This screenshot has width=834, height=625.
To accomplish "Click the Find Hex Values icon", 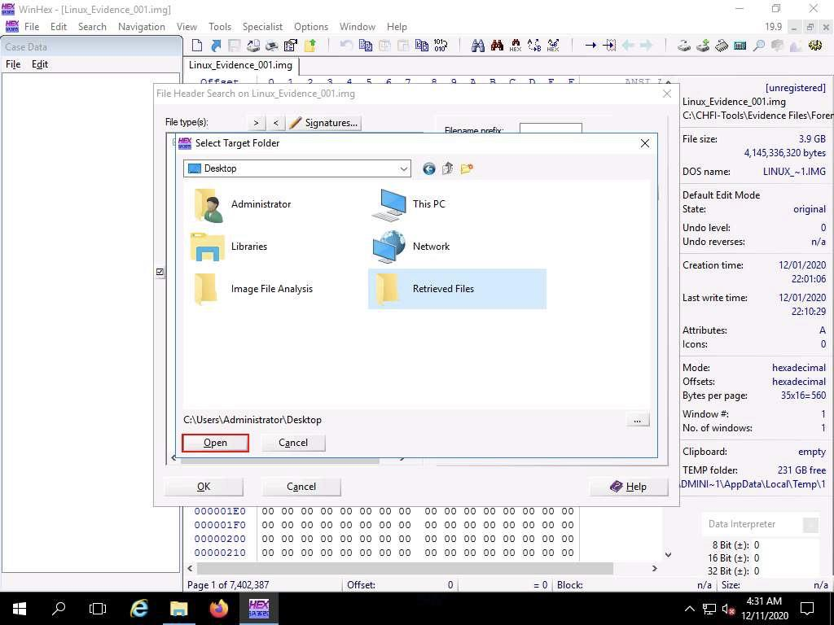I will 516,46.
